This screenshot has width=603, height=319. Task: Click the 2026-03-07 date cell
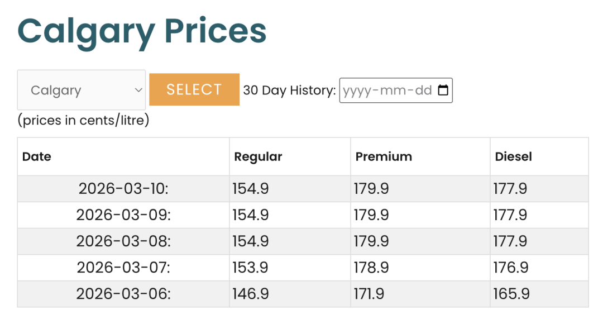coord(123,268)
